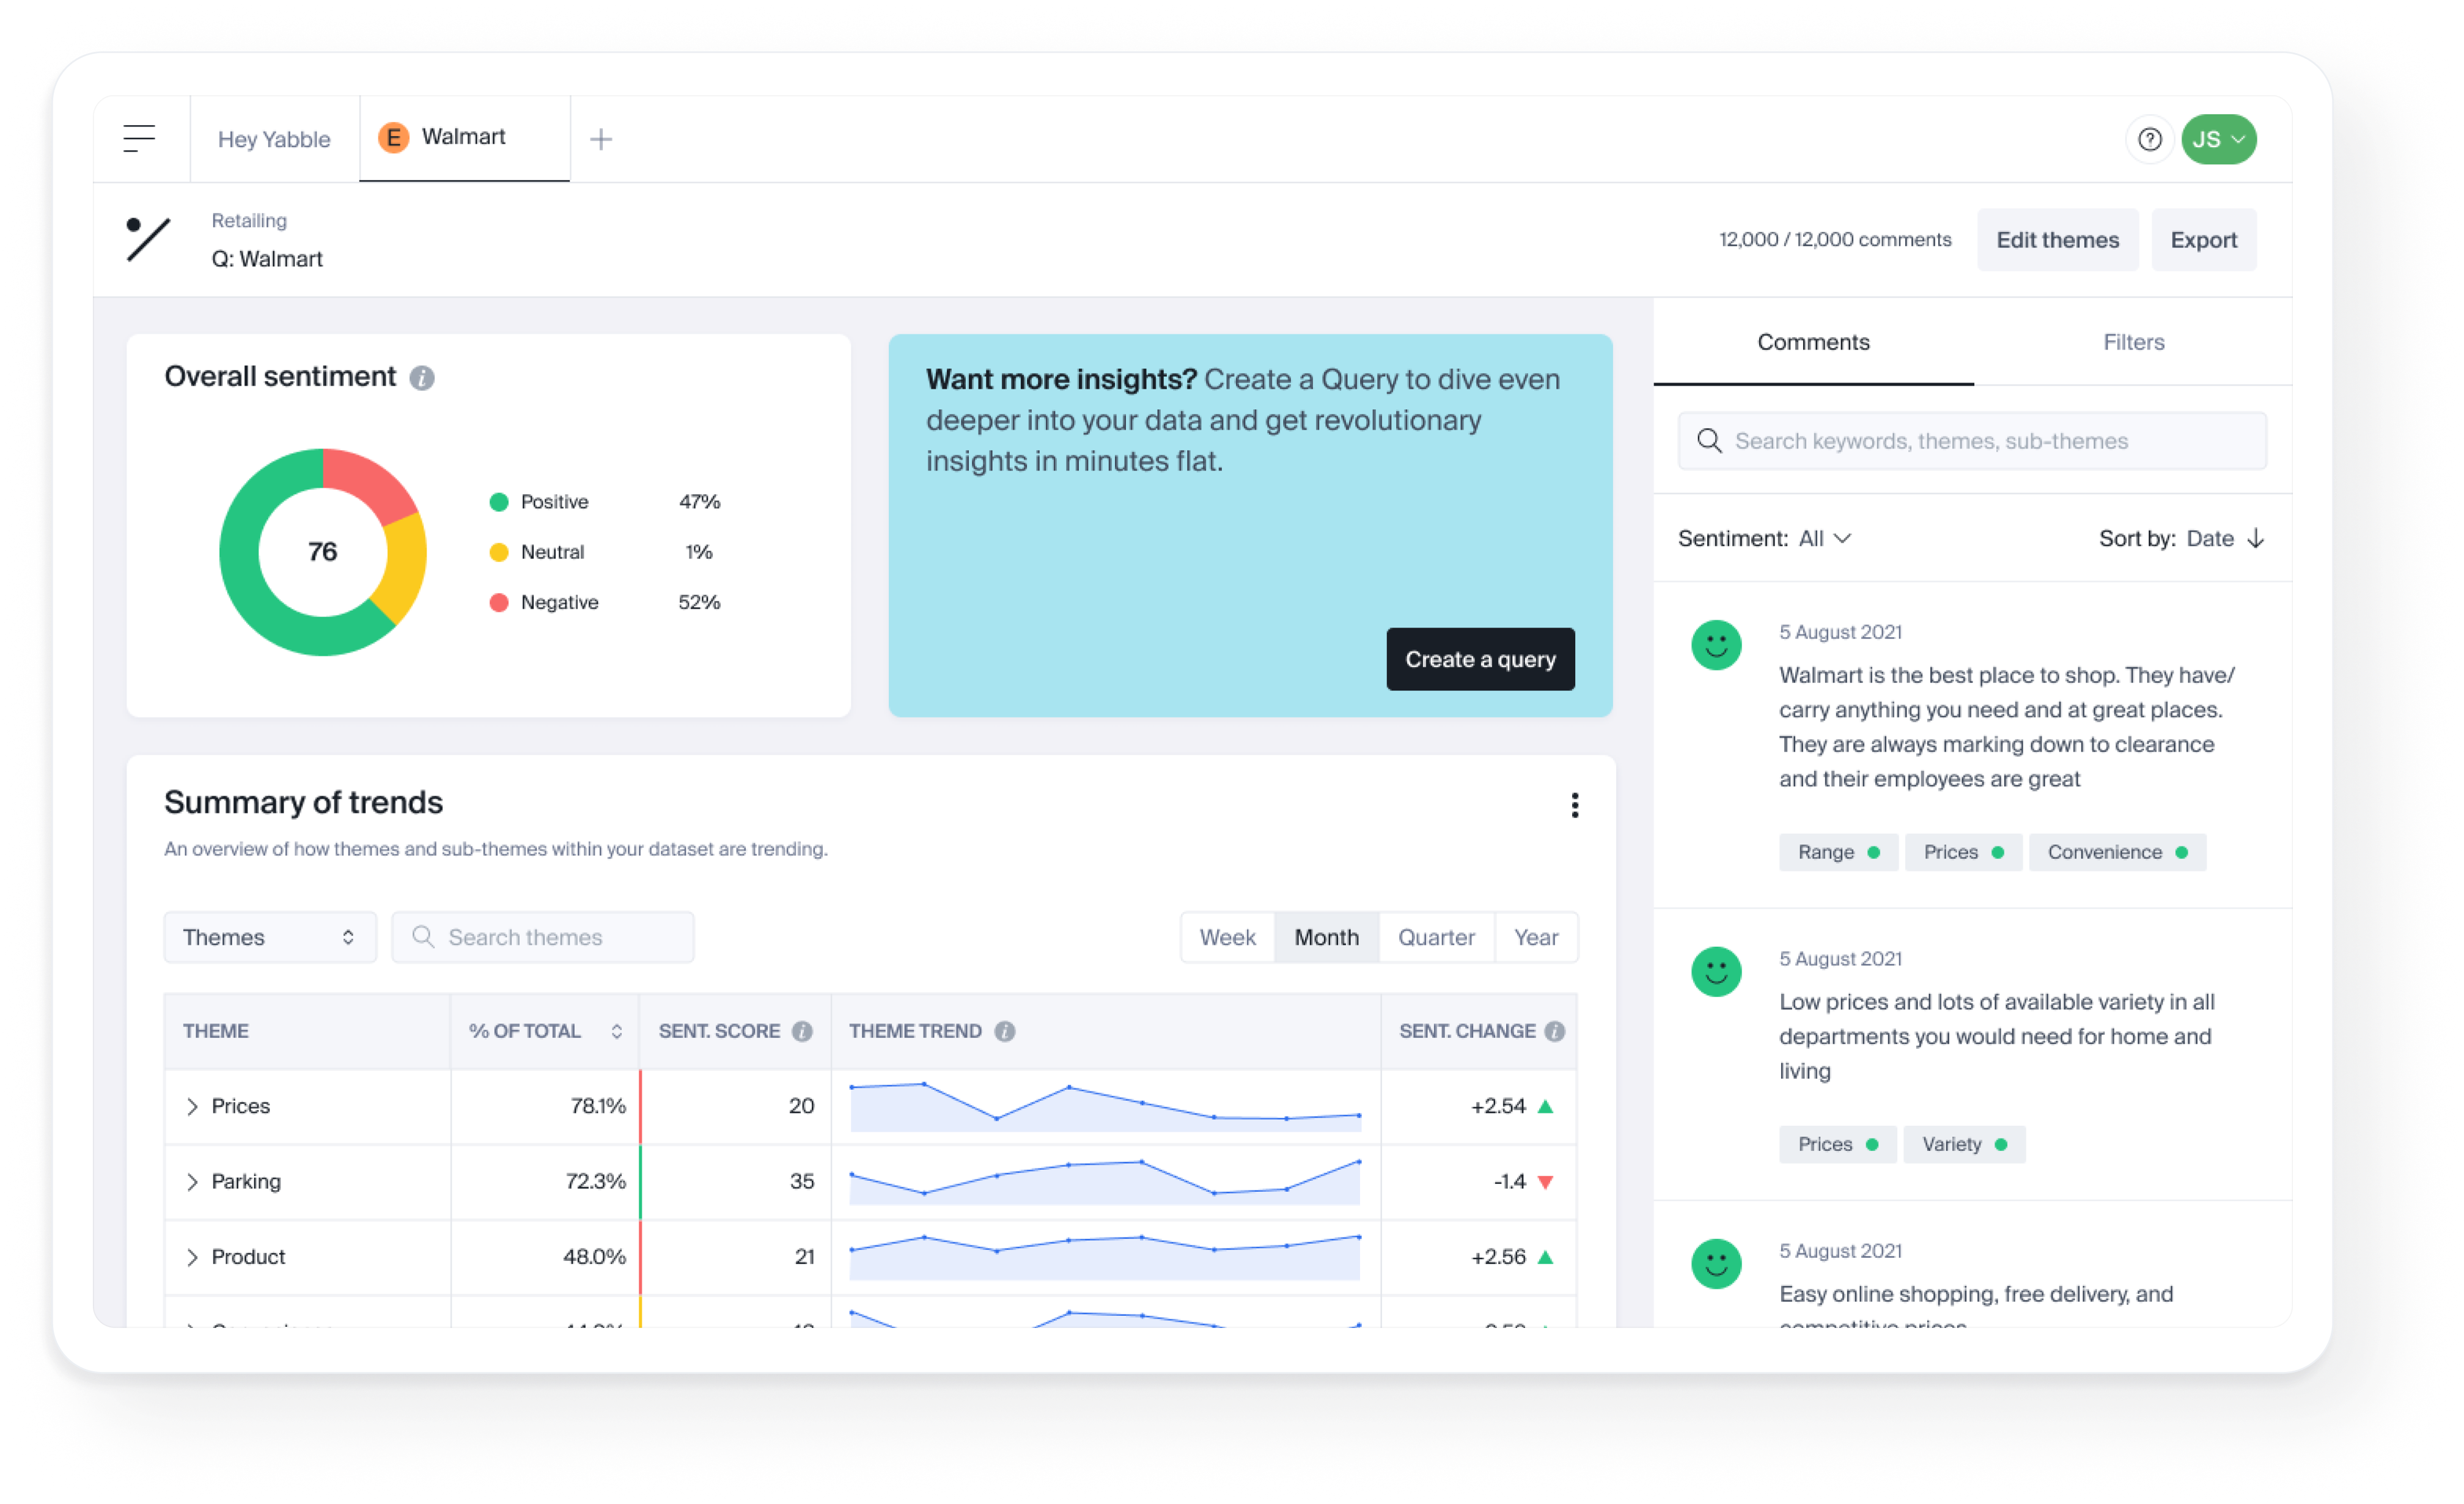The height and width of the screenshot is (1504, 2464).
Task: Click the Theme Trend info icon
Action: pyautogui.click(x=1005, y=1031)
